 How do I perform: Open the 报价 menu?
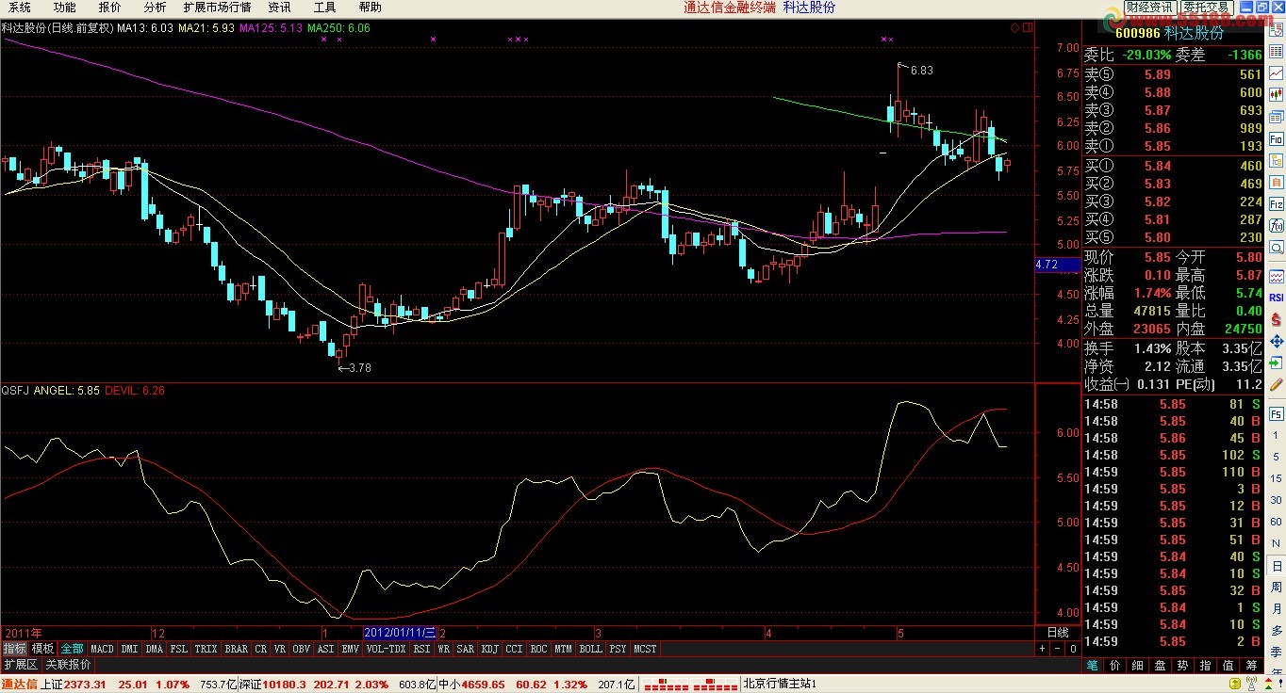pyautogui.click(x=110, y=8)
